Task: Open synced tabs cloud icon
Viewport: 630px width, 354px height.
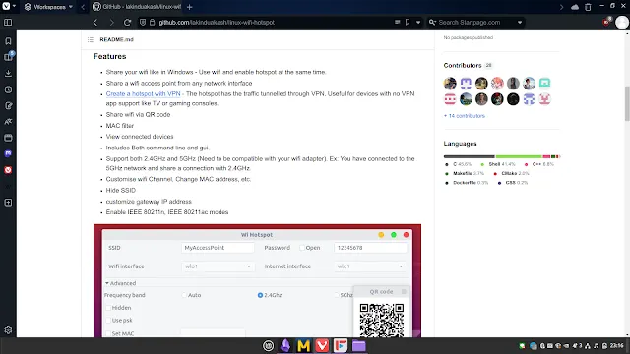Action: (575, 7)
